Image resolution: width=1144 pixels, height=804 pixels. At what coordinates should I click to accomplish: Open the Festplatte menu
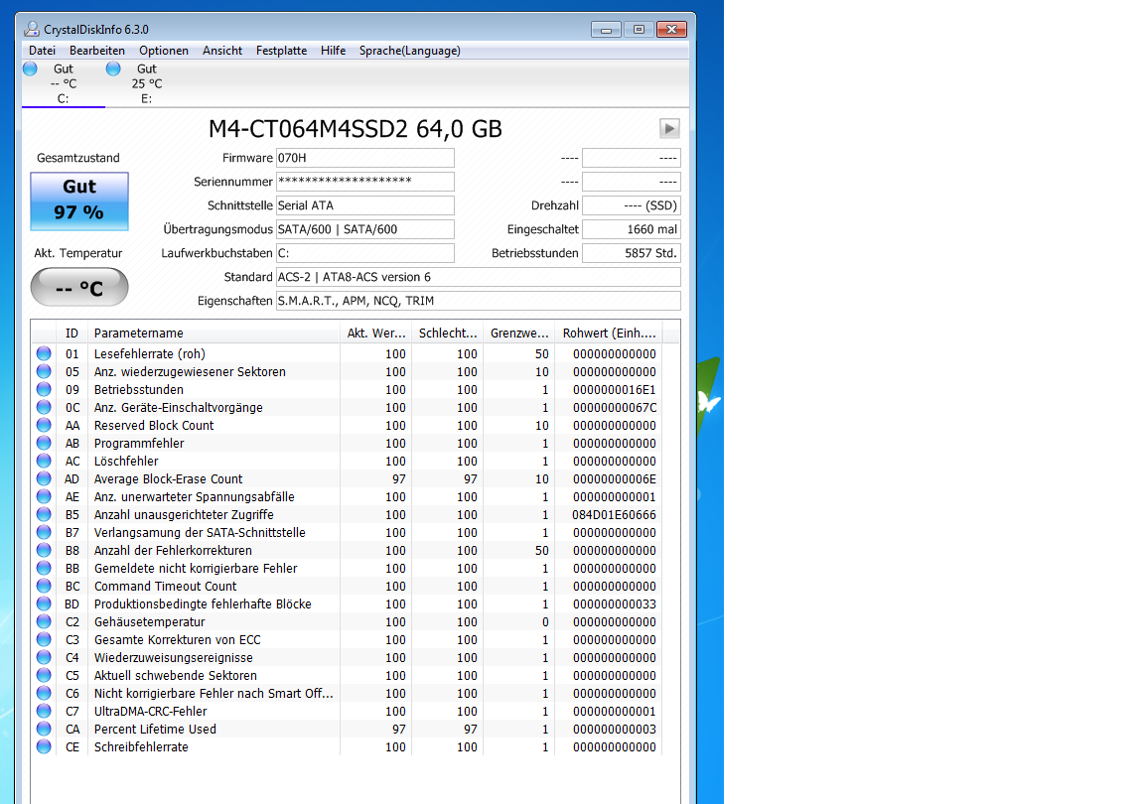pos(281,51)
